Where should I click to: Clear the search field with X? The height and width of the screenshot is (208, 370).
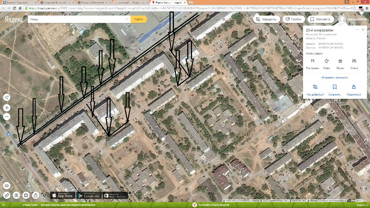point(127,19)
